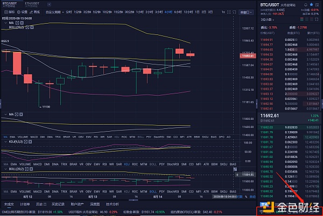Click the 11694.91 ask price row
The height and width of the screenshot is (216, 323).
[x=266, y=39]
